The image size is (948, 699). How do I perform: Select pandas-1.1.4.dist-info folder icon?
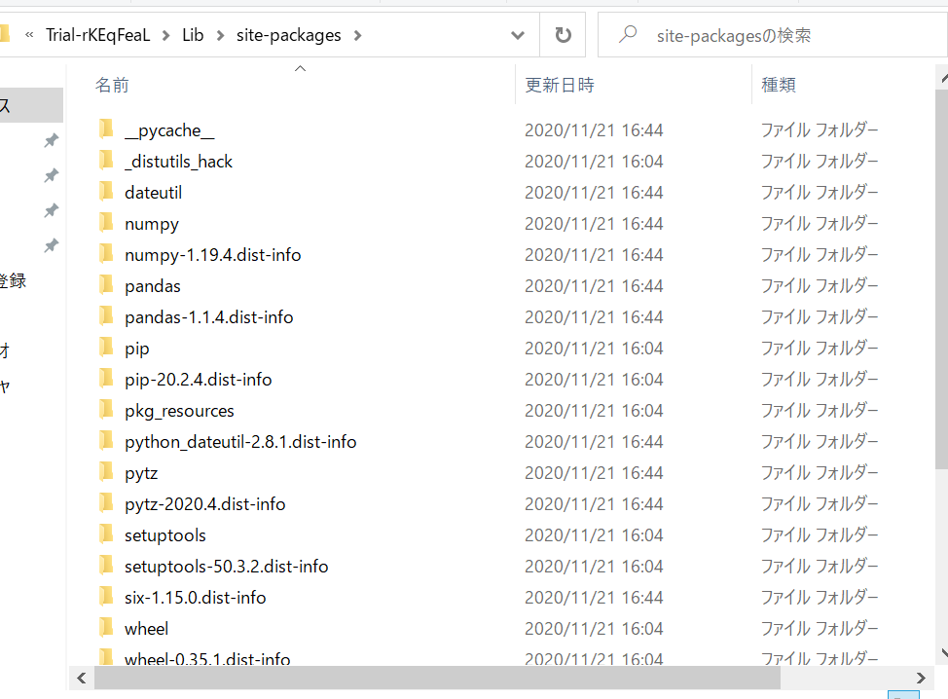(x=106, y=315)
